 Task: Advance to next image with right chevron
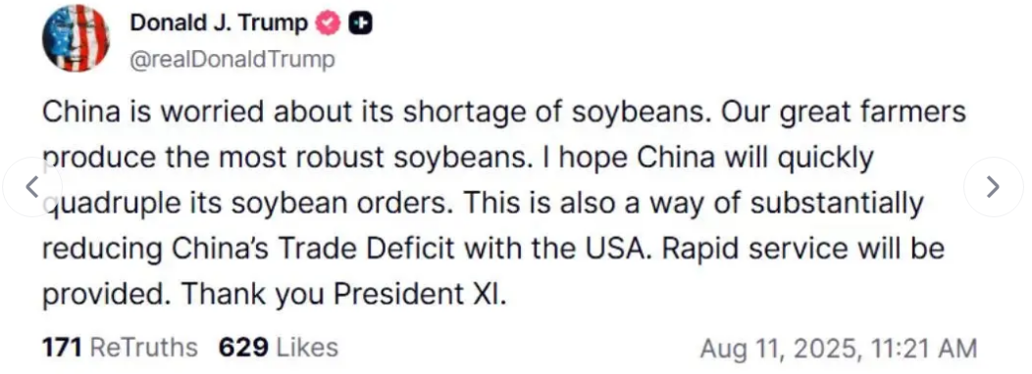pyautogui.click(x=993, y=187)
